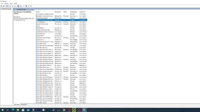Click the blue Help icon in toolbar
The image size is (200, 112).
coord(18,6)
